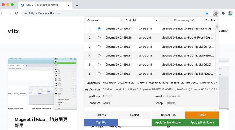Click the oscpu field [delete]
Image resolution: width=235 pixels, height=130 pixels.
[192, 103]
